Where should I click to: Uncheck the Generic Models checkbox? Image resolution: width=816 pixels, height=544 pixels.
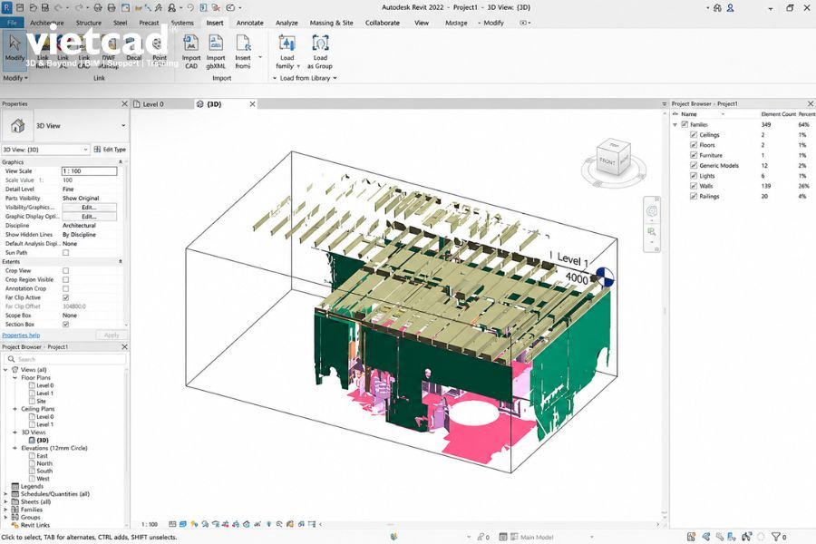point(694,166)
